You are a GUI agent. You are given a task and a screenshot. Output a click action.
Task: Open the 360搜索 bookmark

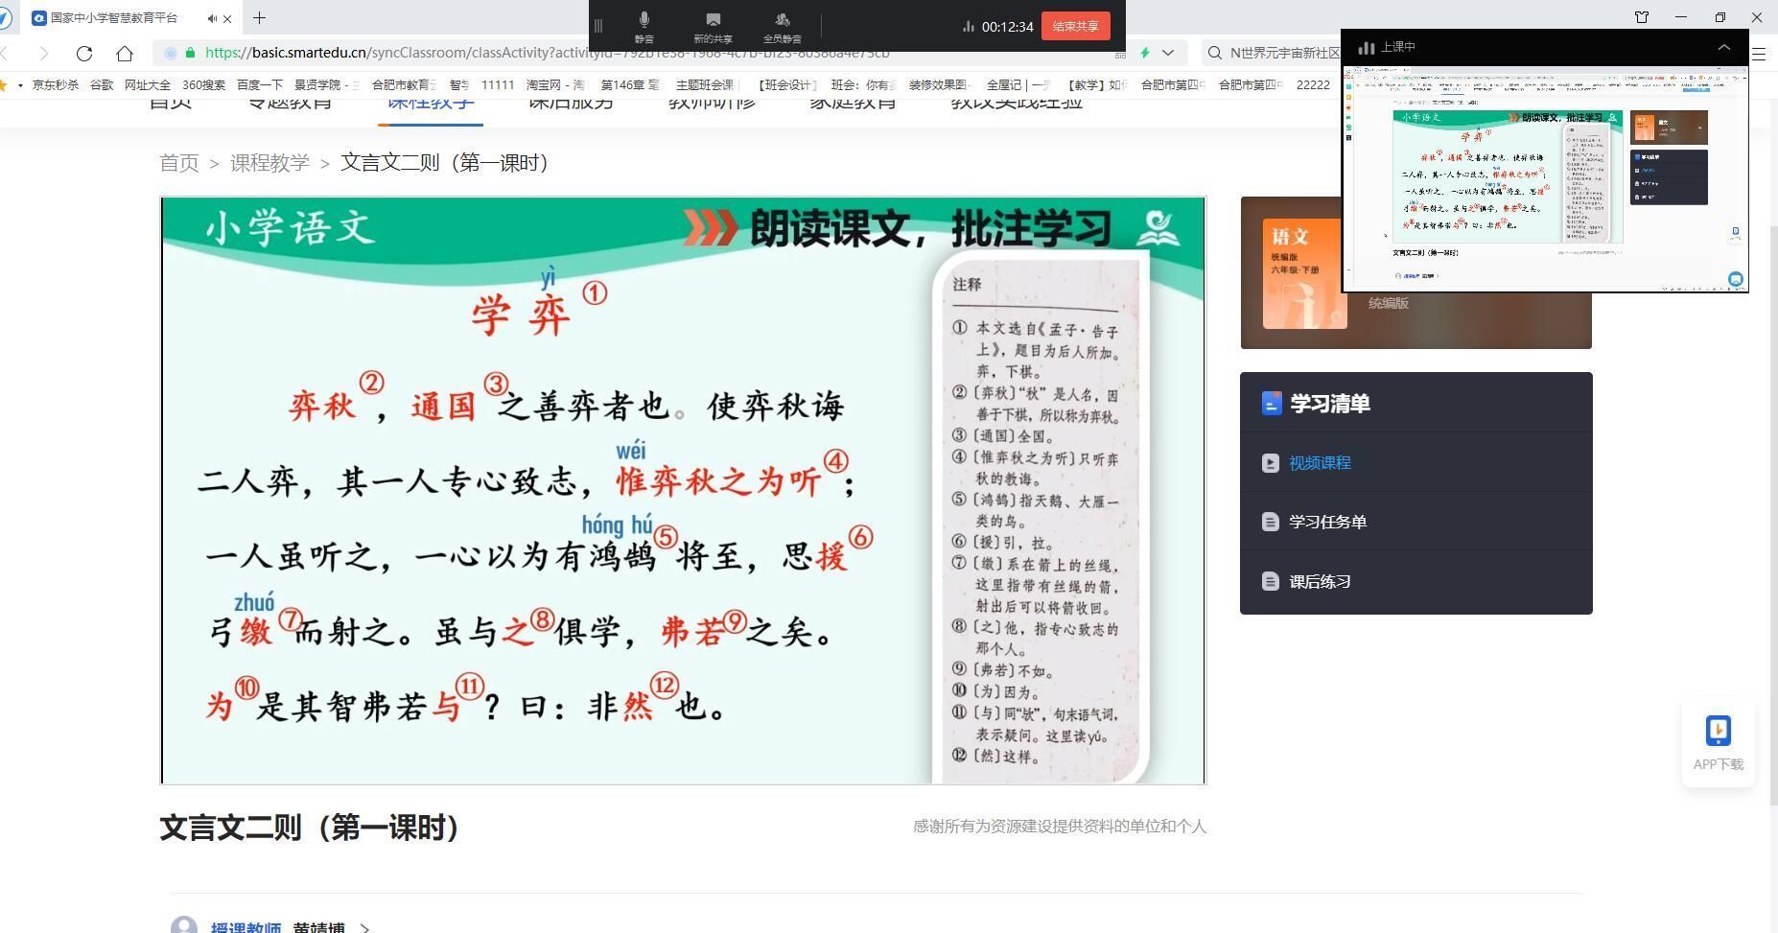coord(203,85)
